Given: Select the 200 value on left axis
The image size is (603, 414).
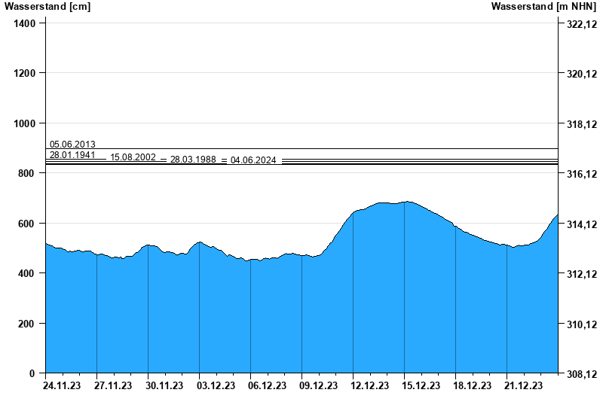Looking at the screenshot, I should [27, 324].
